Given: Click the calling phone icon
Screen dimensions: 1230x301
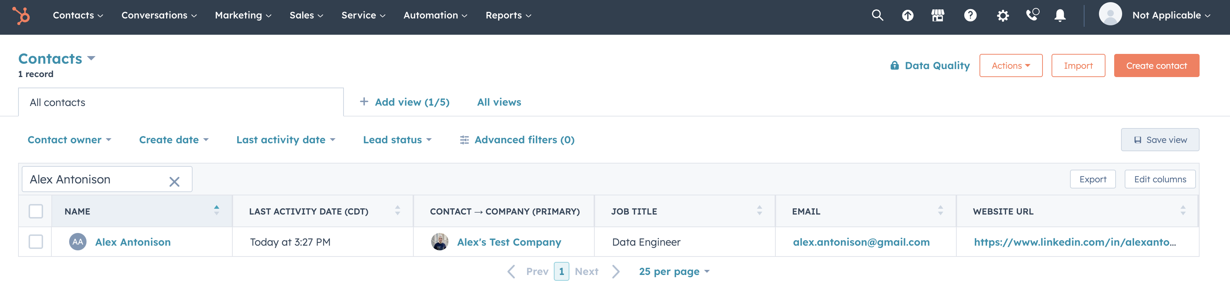Looking at the screenshot, I should pos(1032,15).
